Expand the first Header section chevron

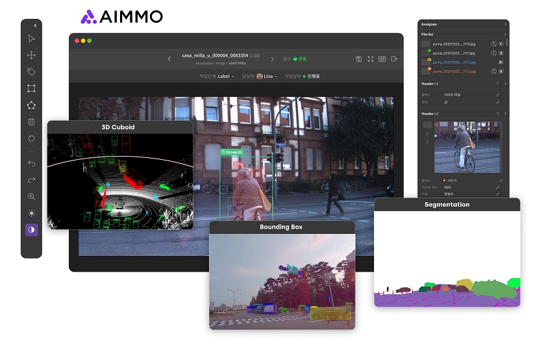click(506, 84)
